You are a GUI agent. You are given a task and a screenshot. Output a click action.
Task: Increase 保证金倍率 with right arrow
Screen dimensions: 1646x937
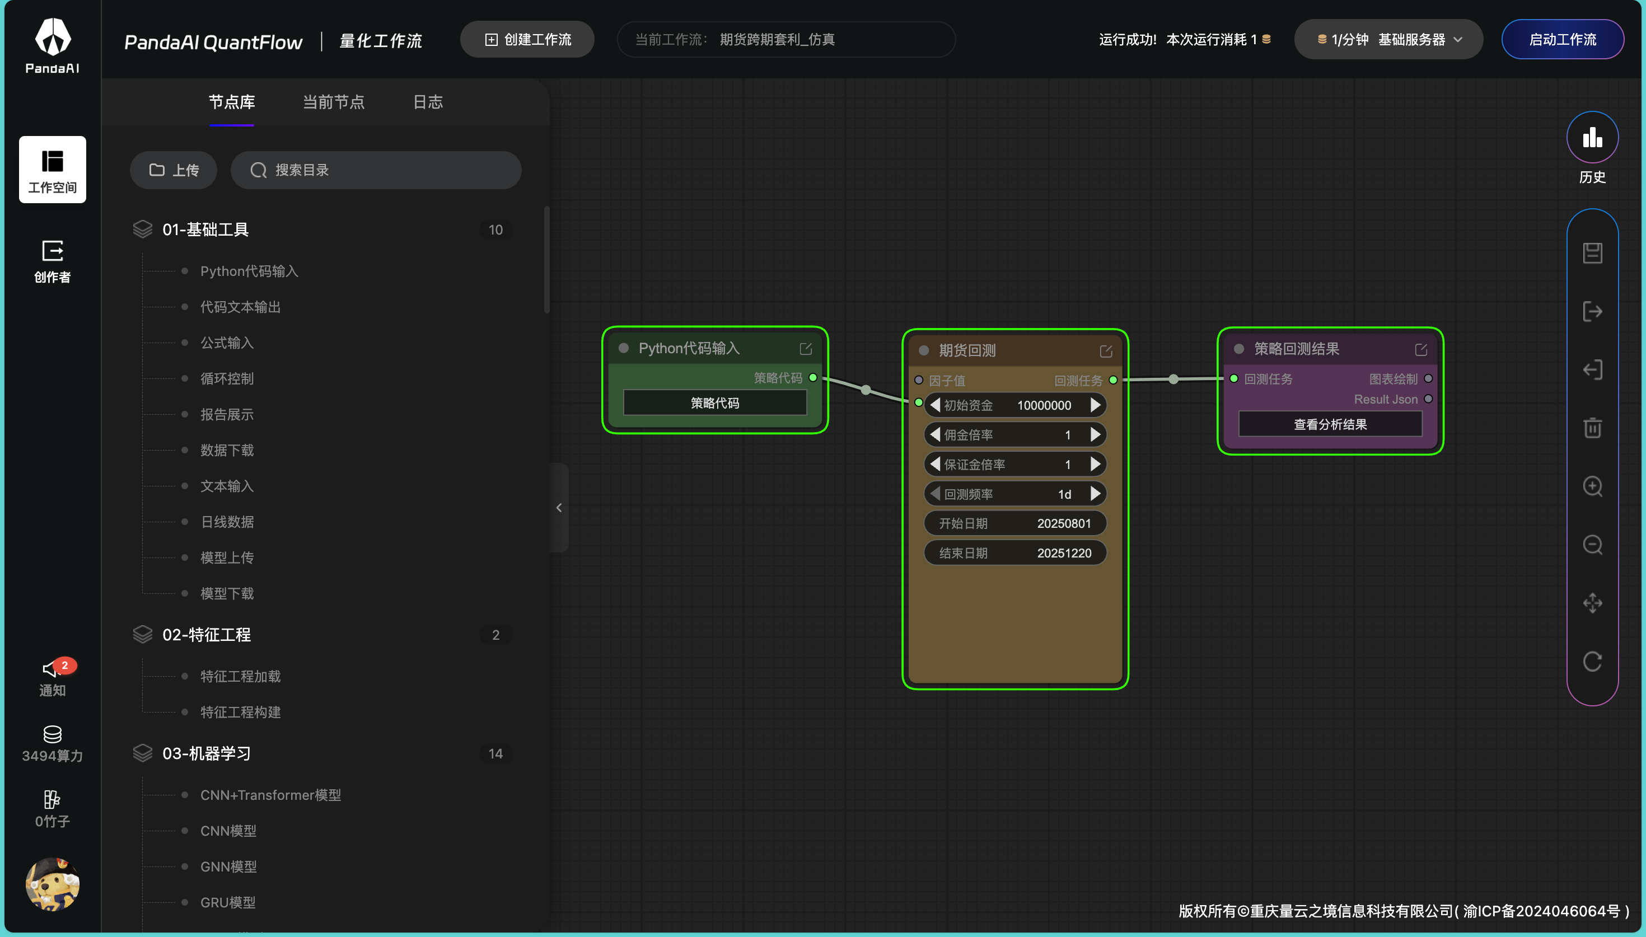coord(1095,464)
